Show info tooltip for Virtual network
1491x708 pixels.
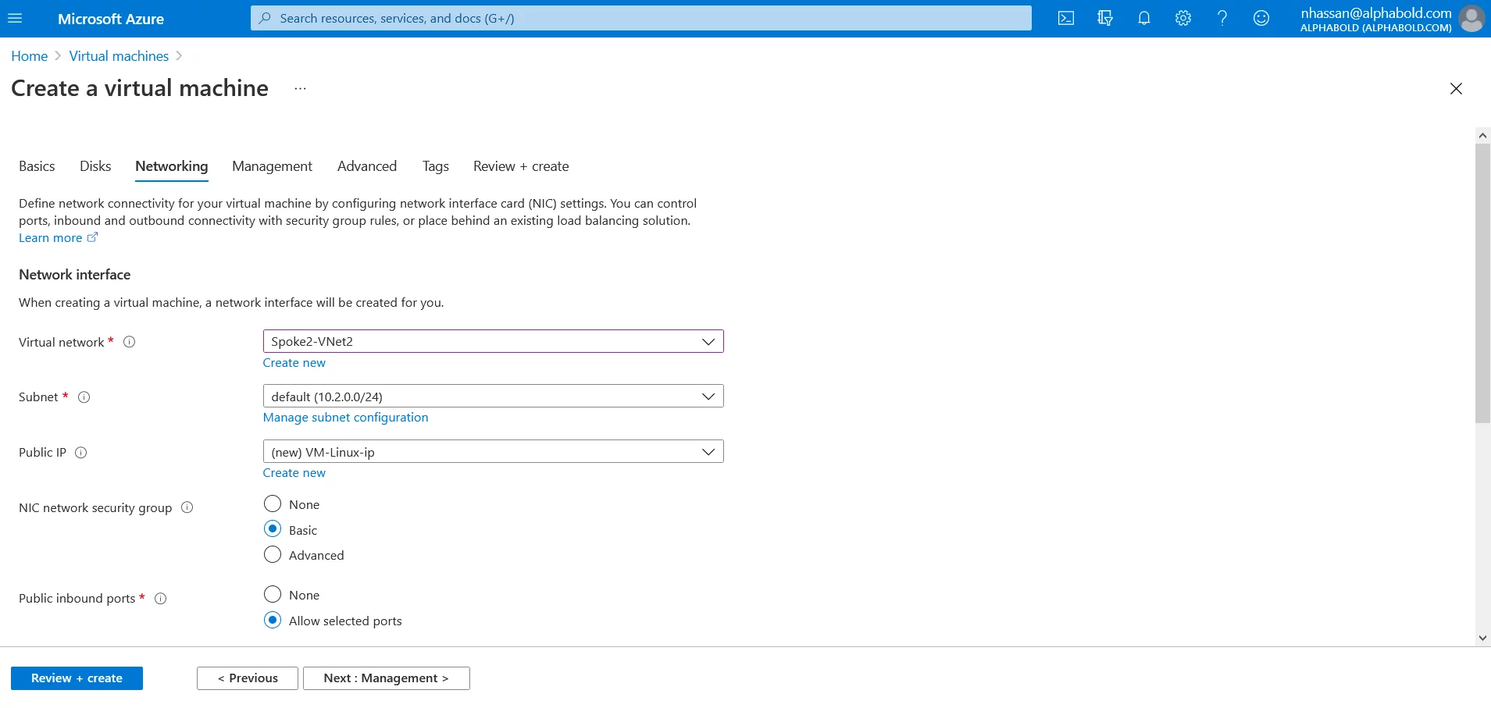[130, 342]
